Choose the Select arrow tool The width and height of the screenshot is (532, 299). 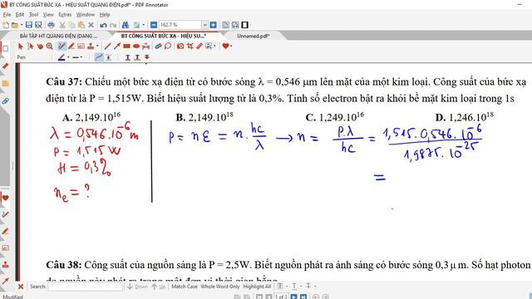pos(21,47)
